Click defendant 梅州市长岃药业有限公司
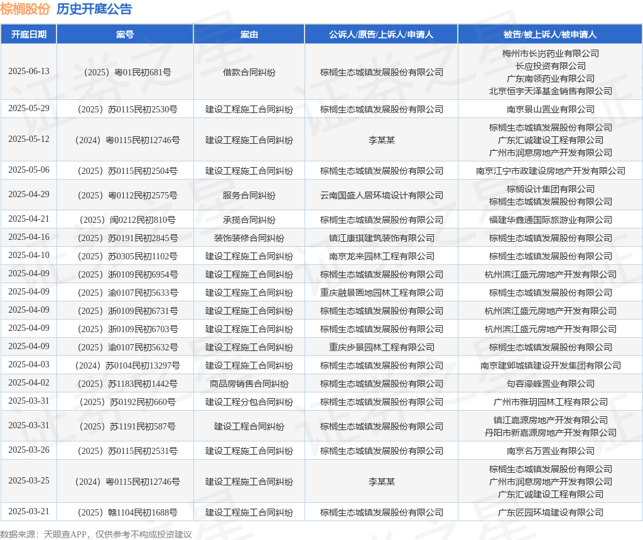This screenshot has width=643, height=540. 550,53
